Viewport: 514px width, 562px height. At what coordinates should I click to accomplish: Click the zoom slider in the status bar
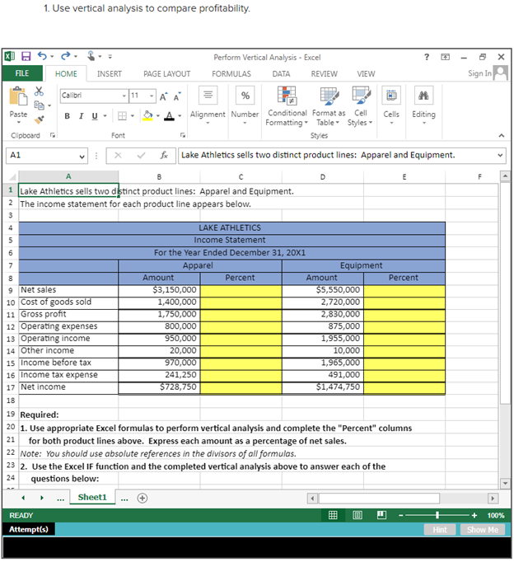(x=437, y=515)
